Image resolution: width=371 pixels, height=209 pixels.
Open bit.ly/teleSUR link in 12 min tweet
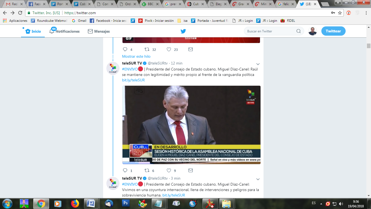133,80
